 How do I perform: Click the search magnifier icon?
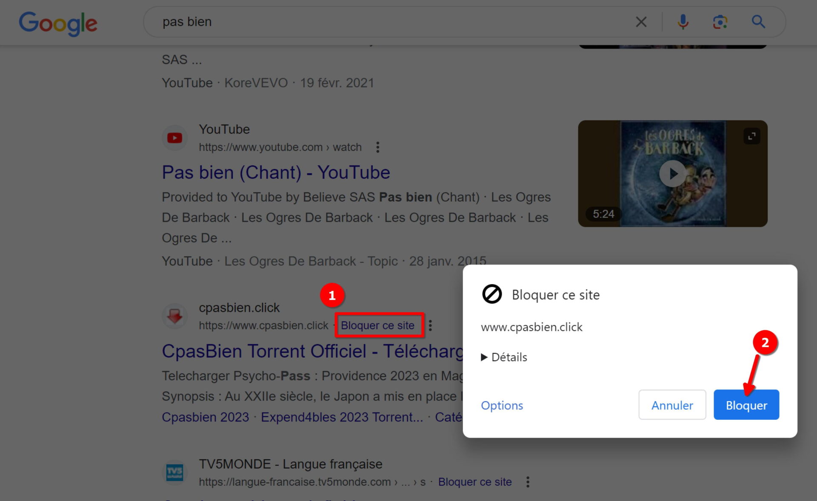758,22
